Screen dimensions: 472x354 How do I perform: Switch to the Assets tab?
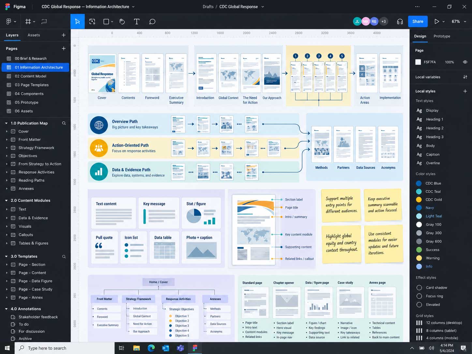coord(34,35)
